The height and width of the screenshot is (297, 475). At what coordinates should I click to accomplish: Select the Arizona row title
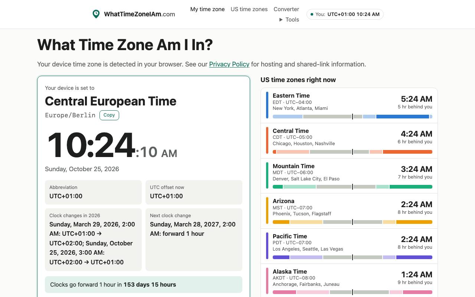point(284,201)
